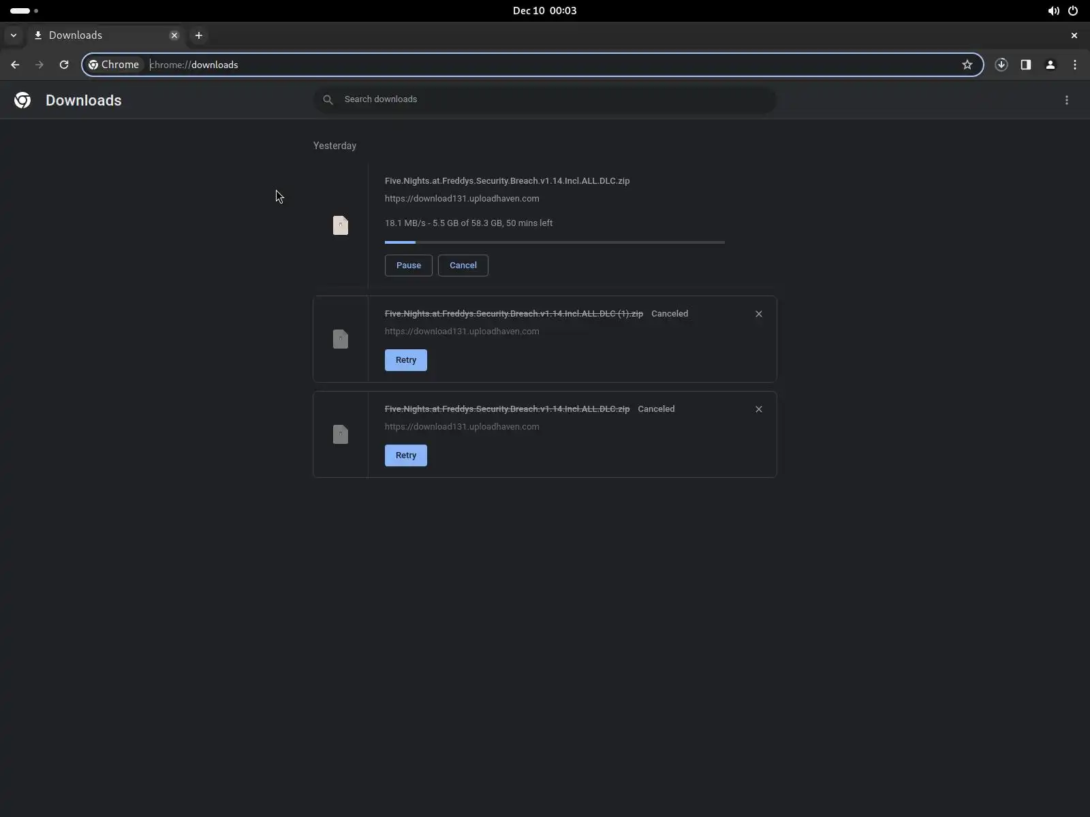Toggle the Chrome side panel
This screenshot has height=817, width=1090.
click(x=1026, y=65)
